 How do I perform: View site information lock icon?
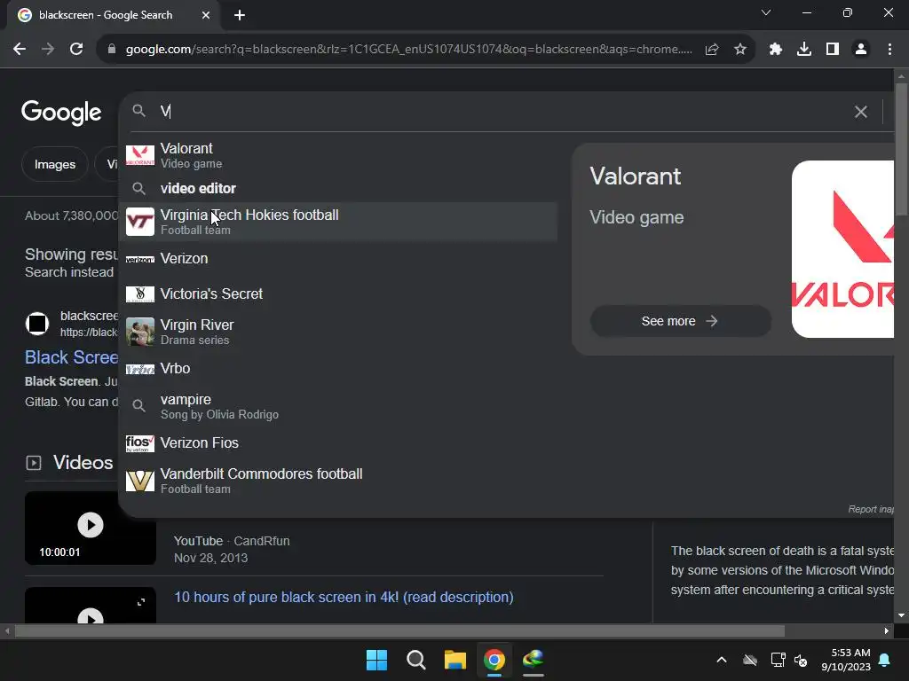[x=112, y=50]
